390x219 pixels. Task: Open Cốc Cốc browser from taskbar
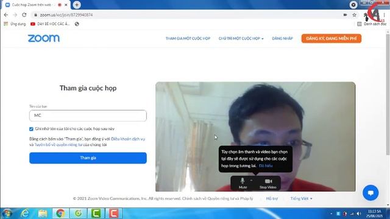(78, 214)
